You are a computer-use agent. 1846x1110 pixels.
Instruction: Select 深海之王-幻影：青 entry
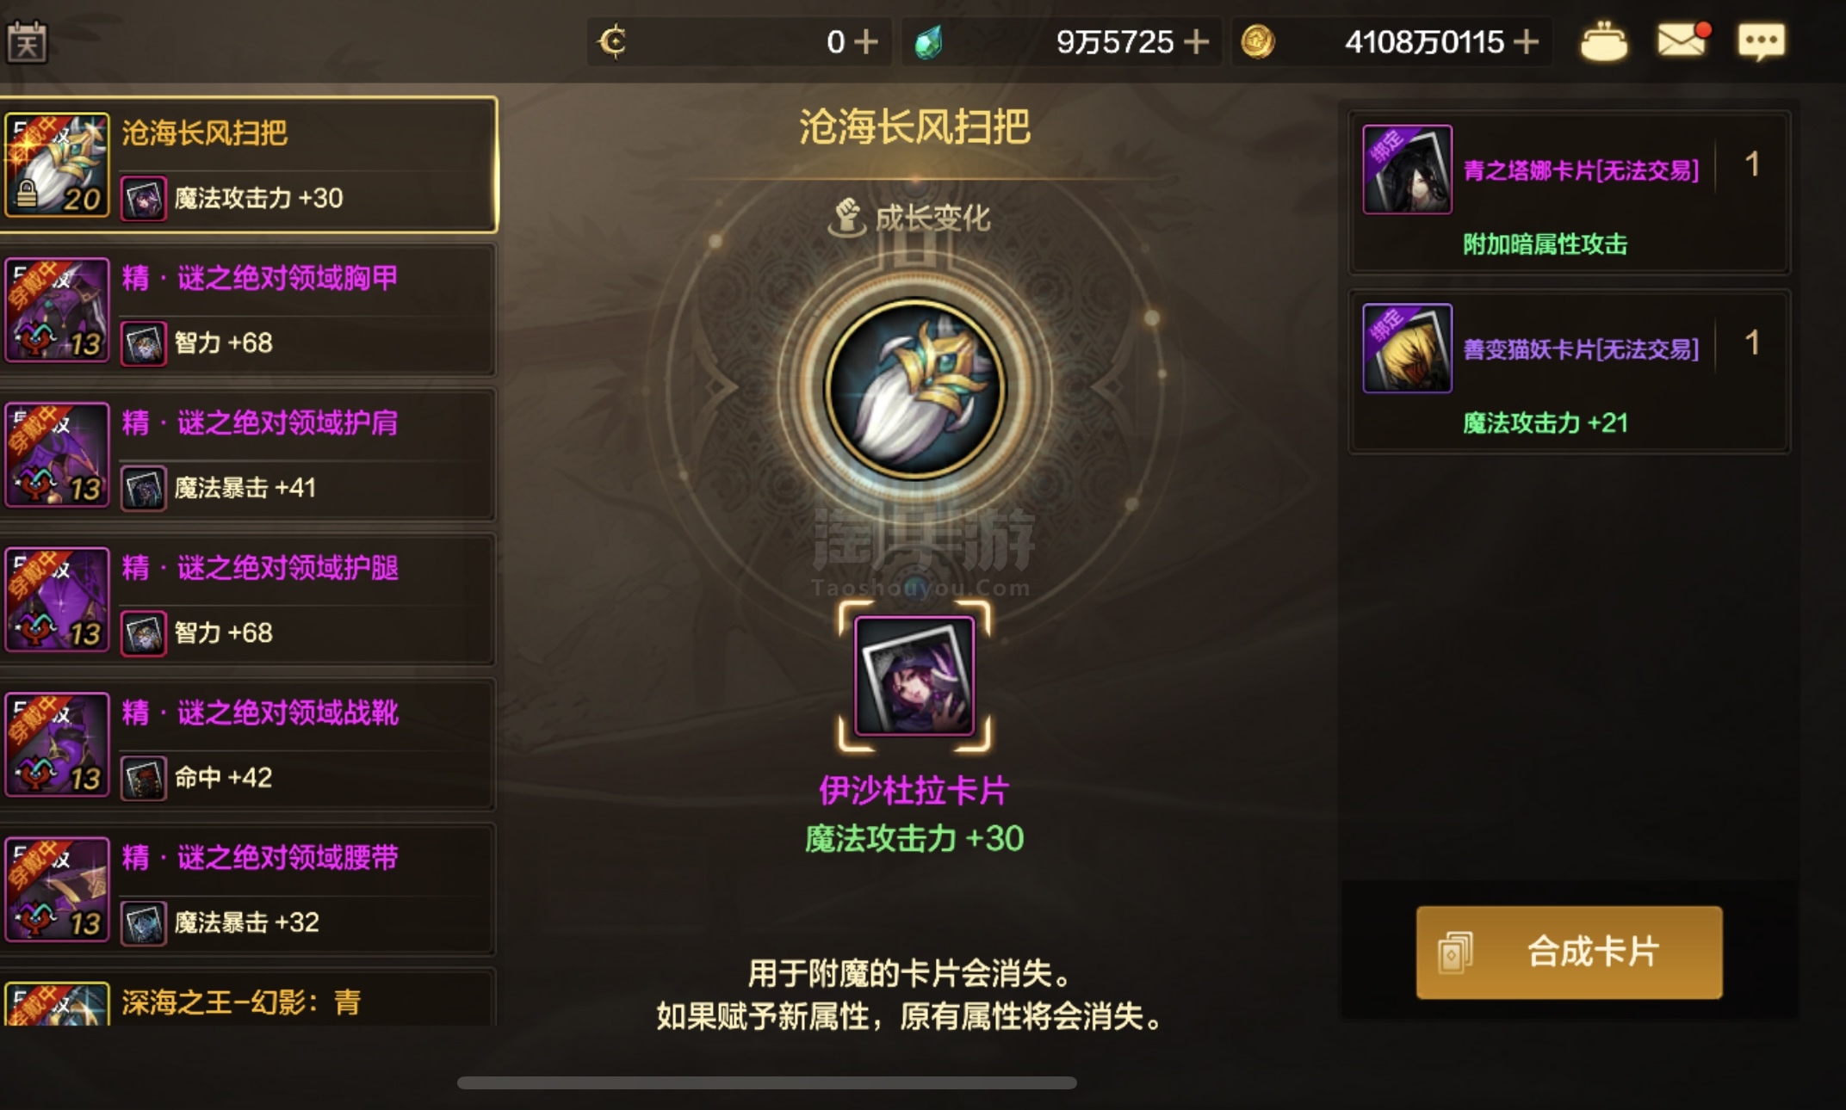(x=248, y=998)
